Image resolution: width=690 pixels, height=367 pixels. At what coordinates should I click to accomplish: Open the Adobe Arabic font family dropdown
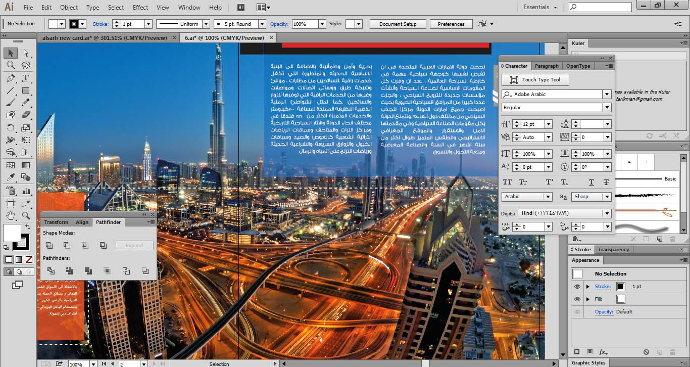point(607,95)
